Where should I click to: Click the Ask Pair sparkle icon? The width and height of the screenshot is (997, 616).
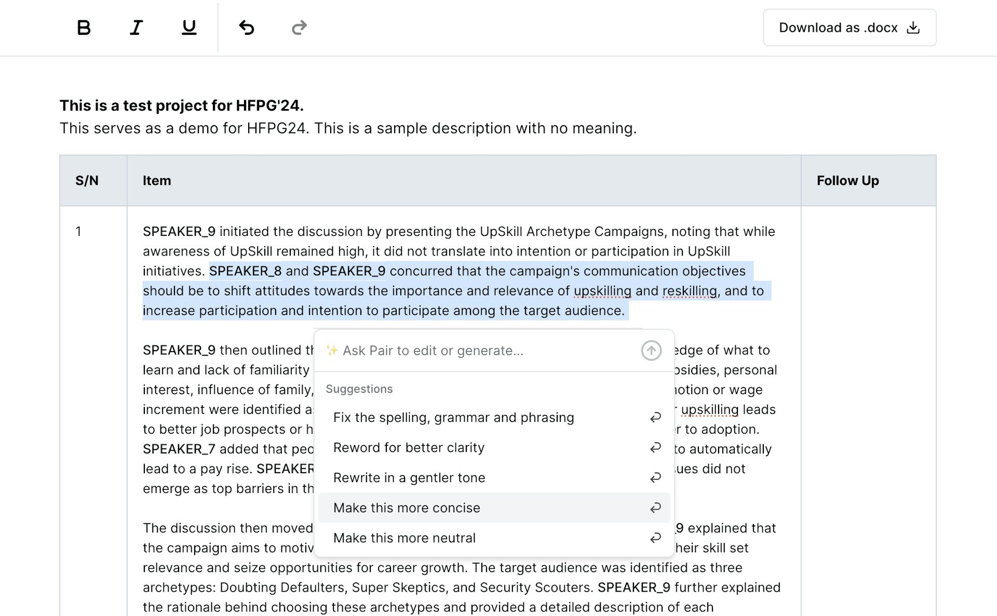(x=331, y=350)
